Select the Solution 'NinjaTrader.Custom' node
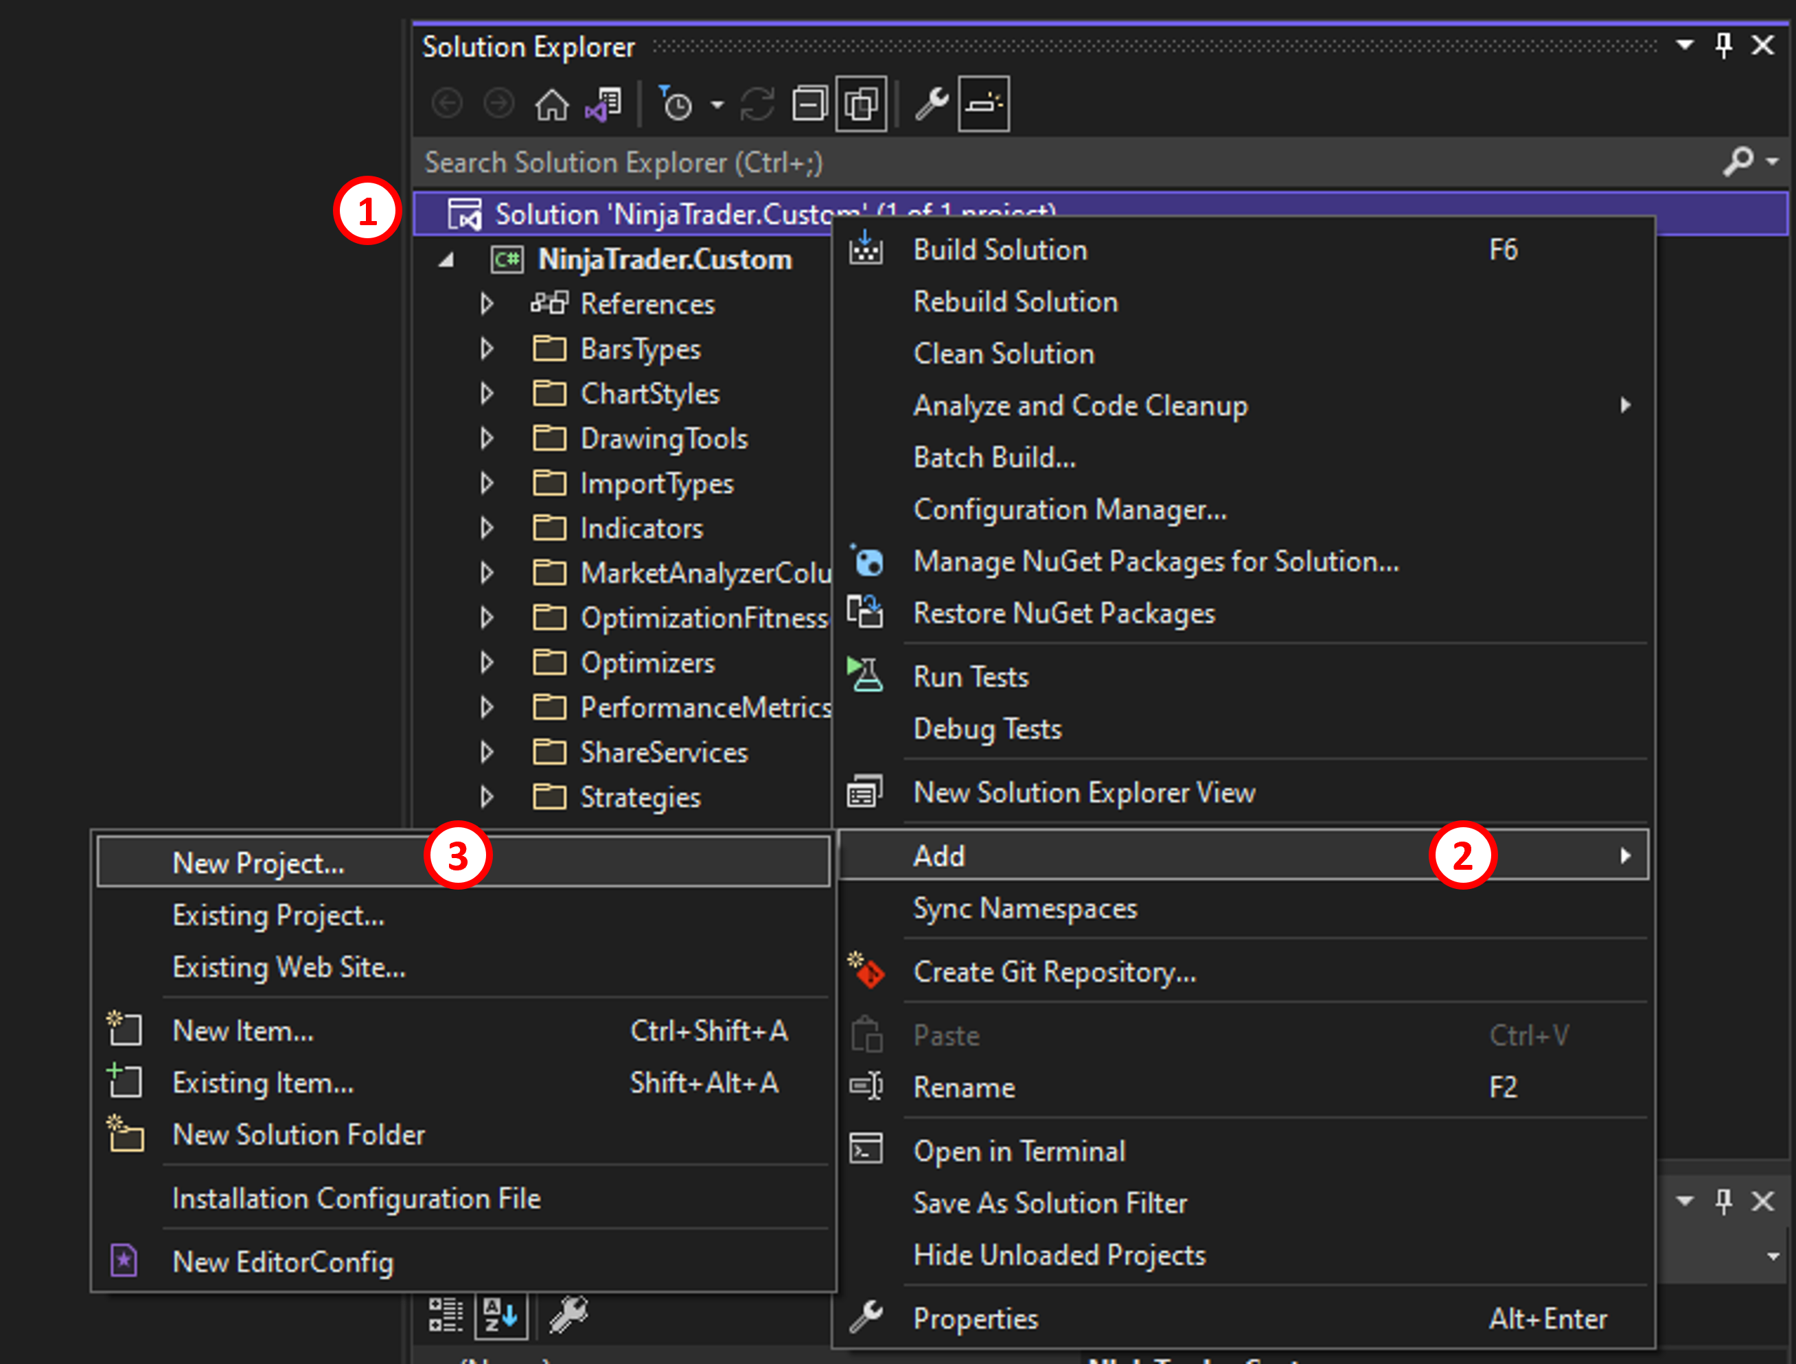The image size is (1796, 1364). pyautogui.click(x=1100, y=214)
